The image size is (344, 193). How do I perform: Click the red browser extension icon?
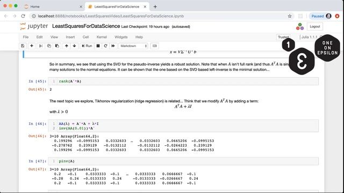click(337, 16)
